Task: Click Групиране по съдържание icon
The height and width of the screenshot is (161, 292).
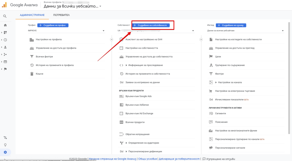Action: click(x=211, y=65)
